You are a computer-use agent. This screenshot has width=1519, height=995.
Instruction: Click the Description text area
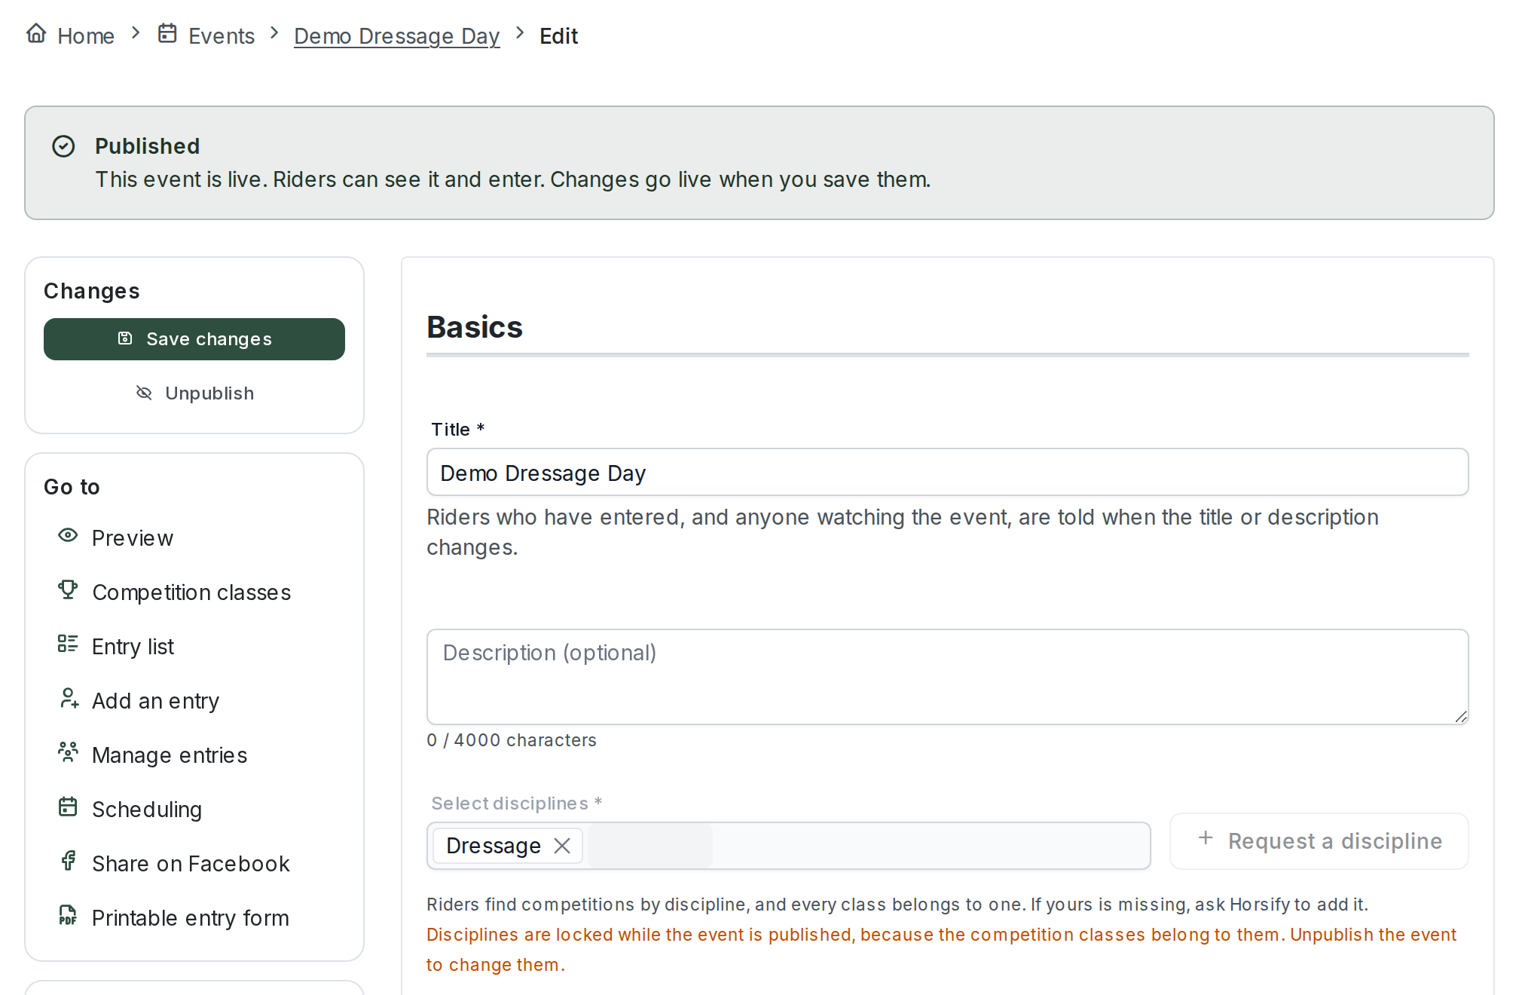[947, 677]
